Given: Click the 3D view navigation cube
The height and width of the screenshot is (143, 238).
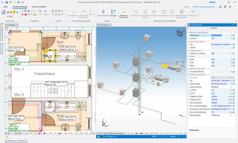Looking at the screenshot, I should click(x=180, y=33).
